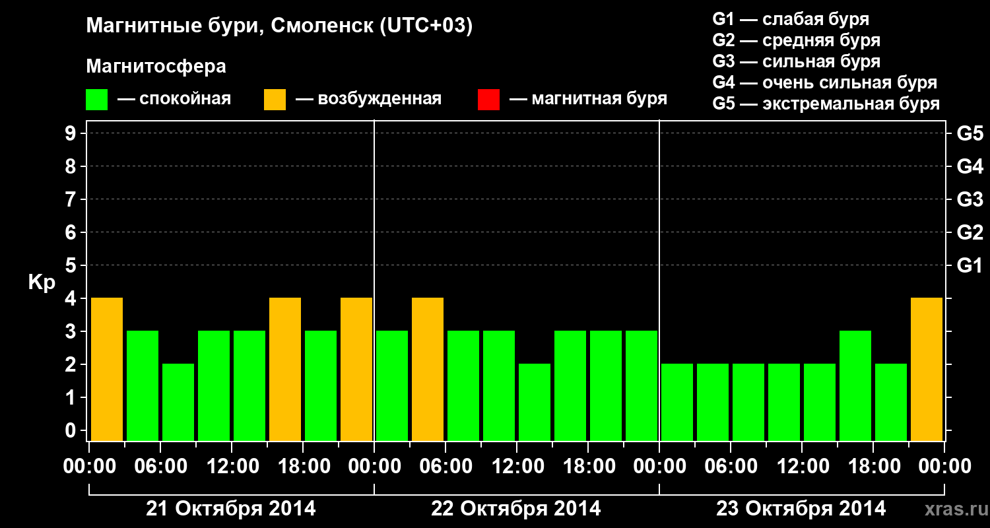Click the 'G1 — слабая буря' legend line

(791, 19)
